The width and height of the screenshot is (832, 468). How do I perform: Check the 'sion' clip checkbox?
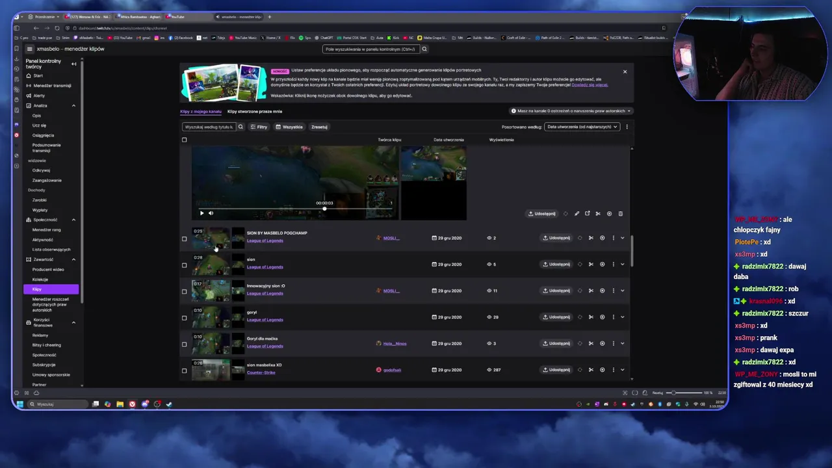184,265
